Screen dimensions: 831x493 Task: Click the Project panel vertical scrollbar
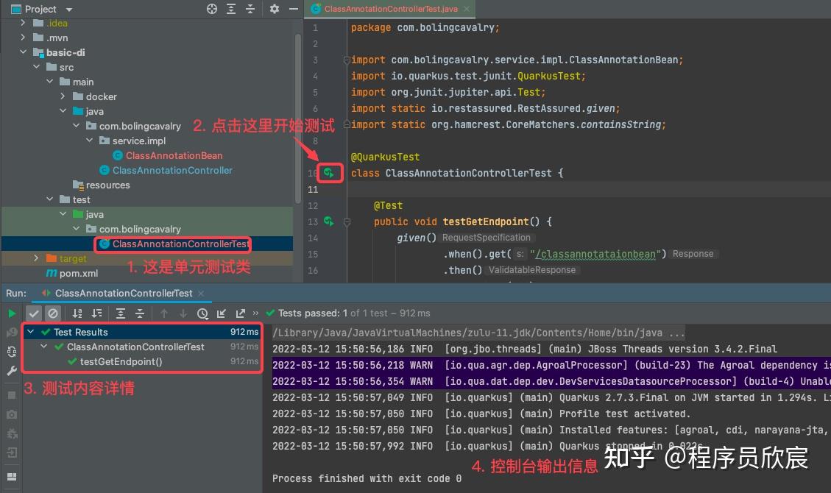click(x=298, y=119)
